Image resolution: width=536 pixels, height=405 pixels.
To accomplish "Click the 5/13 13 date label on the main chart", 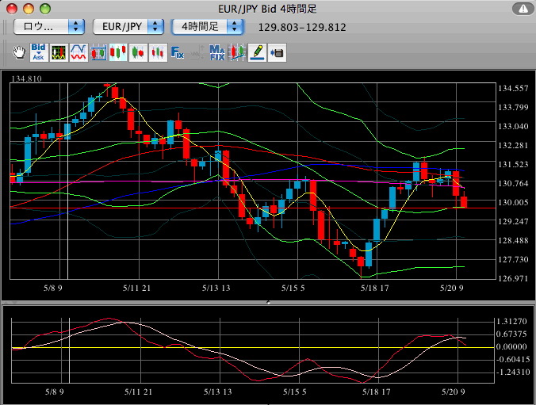I will 216,288.
